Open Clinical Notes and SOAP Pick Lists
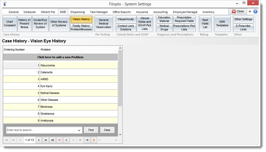The height and width of the screenshot is (152, 266). click(x=145, y=24)
